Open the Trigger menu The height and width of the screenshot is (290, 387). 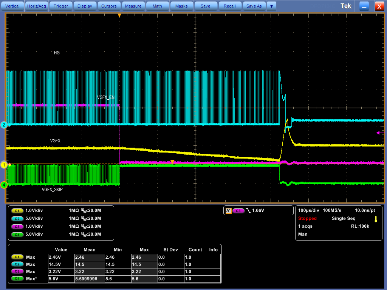[x=61, y=6]
